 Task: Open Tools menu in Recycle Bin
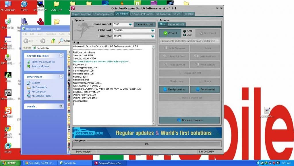tap(62, 34)
